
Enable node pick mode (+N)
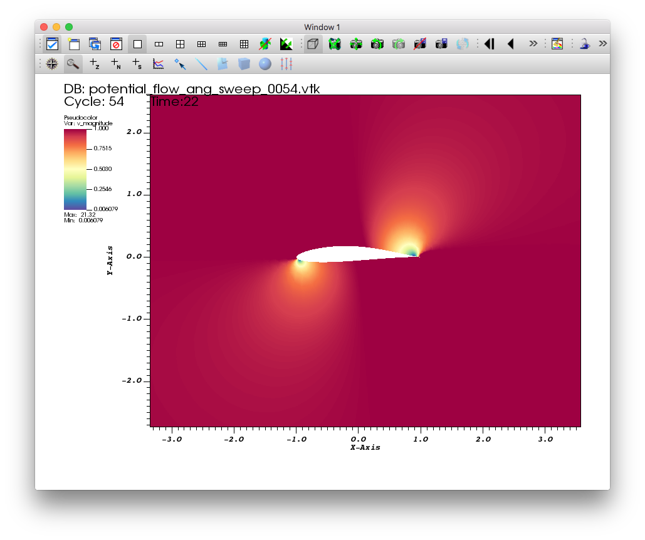coord(116,64)
